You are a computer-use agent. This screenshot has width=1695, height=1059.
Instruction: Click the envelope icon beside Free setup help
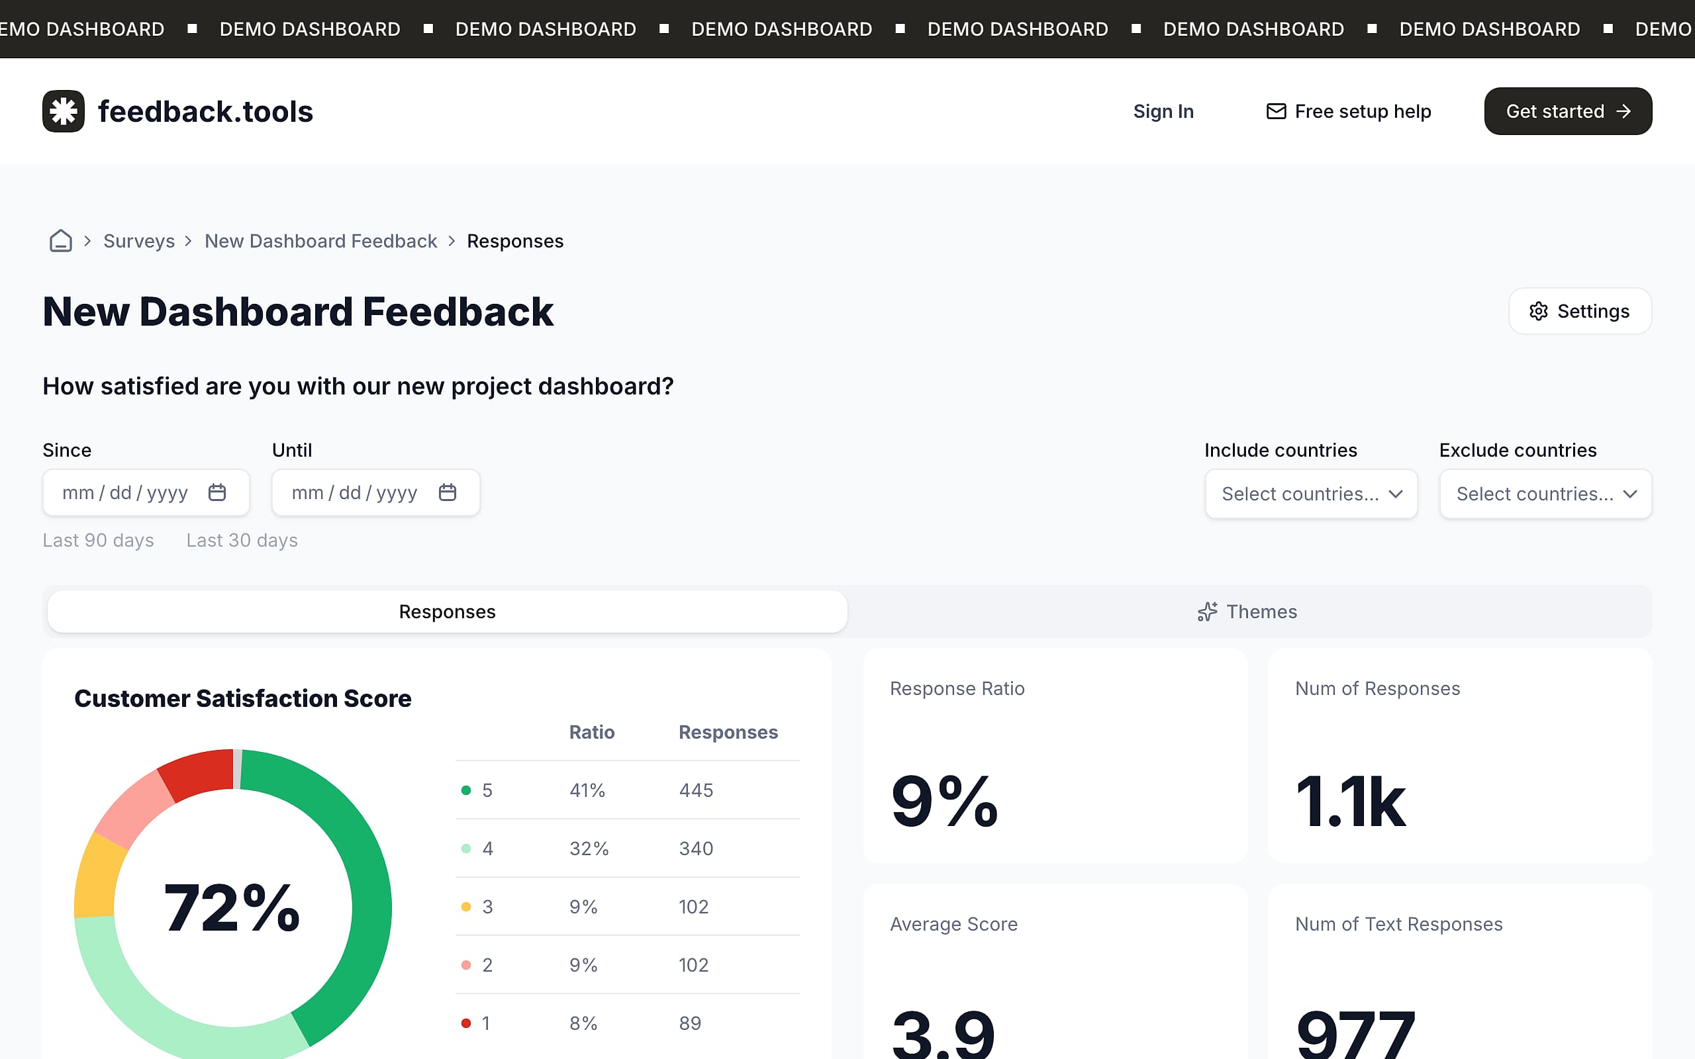1276,111
